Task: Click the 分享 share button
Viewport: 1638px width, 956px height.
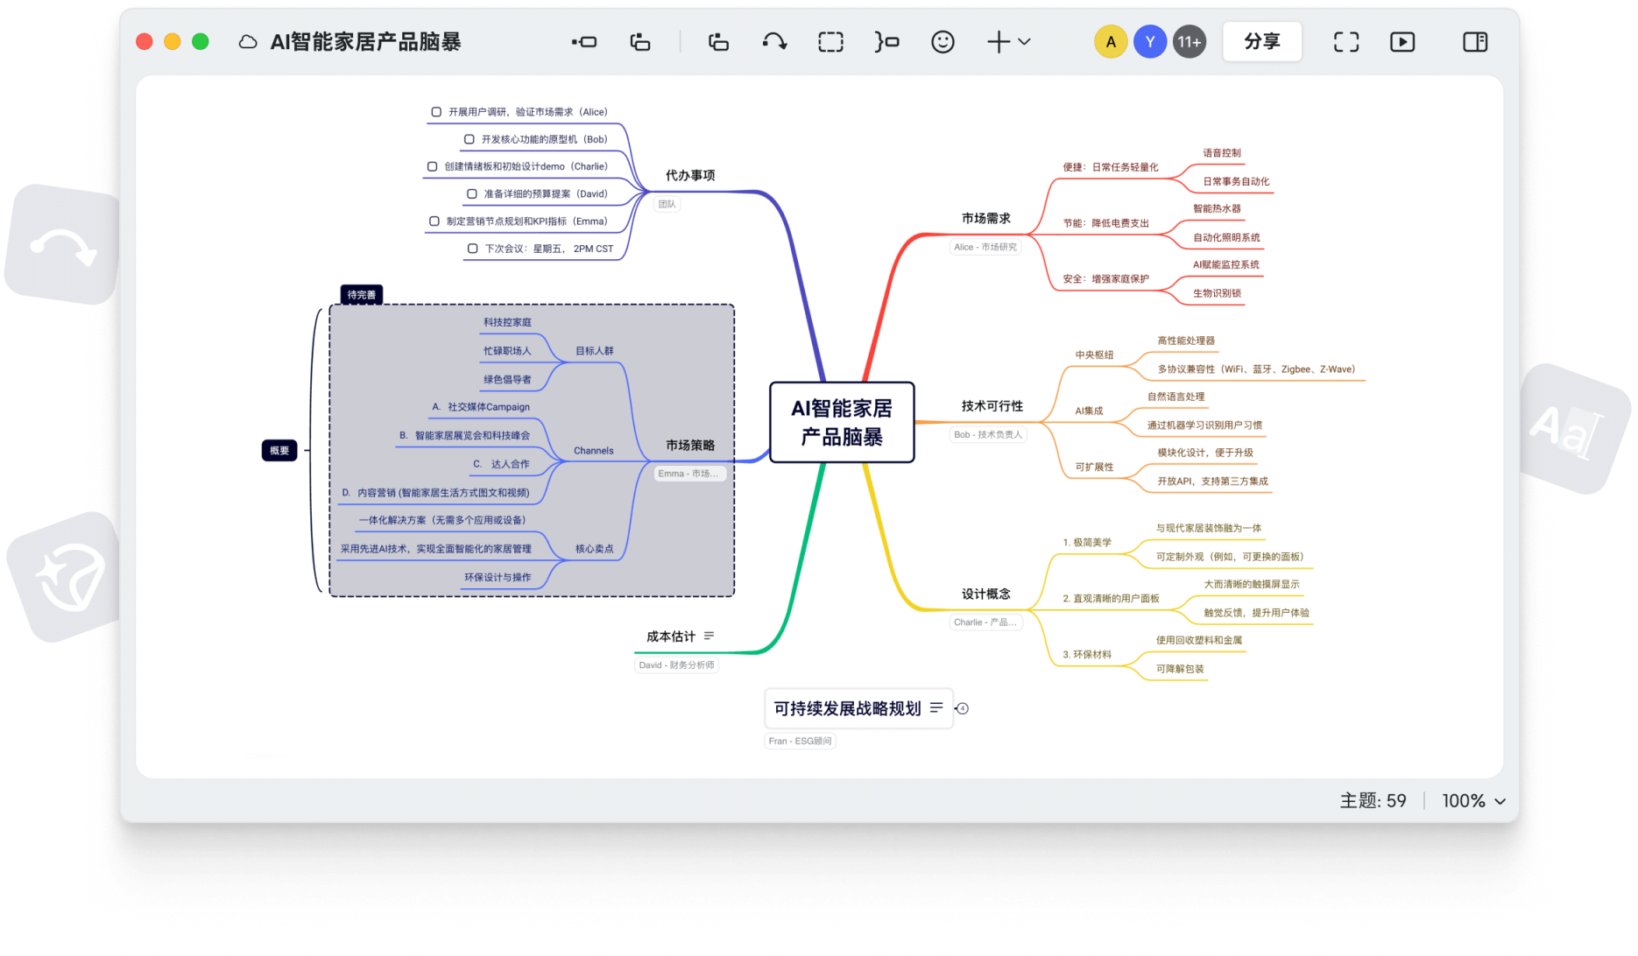Action: 1261,42
